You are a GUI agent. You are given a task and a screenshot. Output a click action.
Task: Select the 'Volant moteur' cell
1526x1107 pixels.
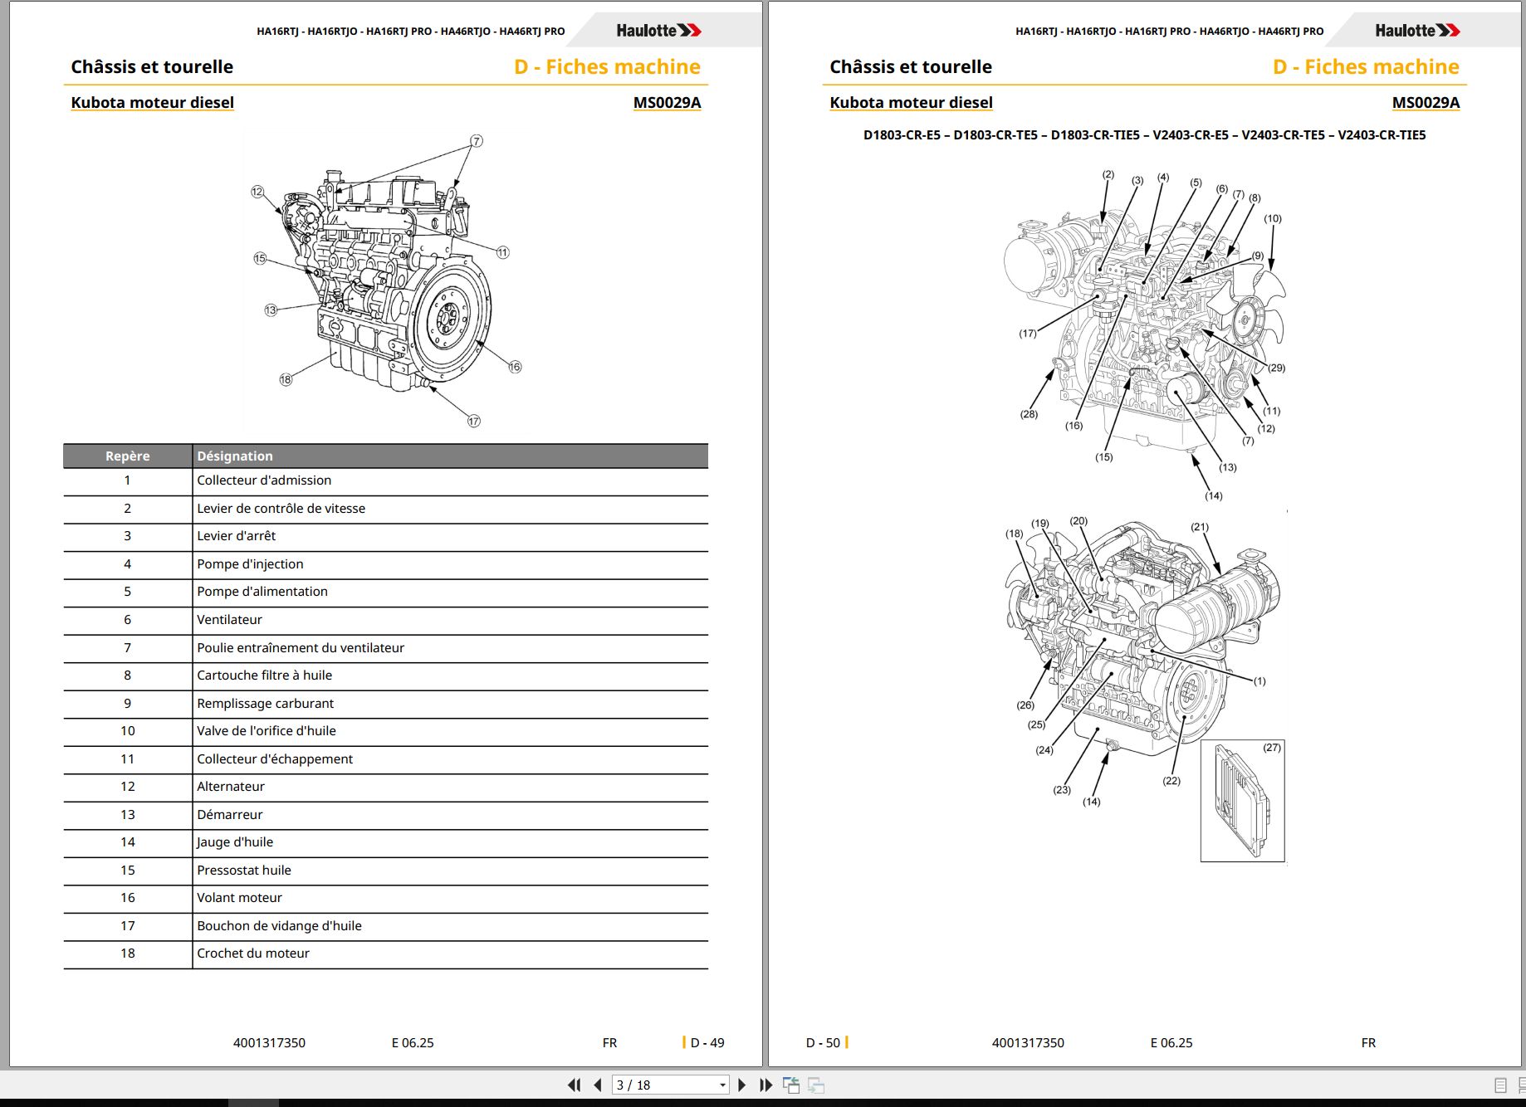tap(450, 898)
